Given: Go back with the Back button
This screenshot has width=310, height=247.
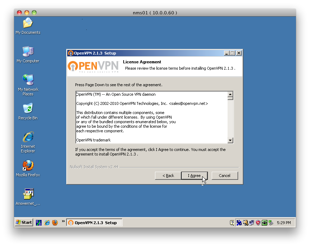Looking at the screenshot, I should (x=168, y=176).
